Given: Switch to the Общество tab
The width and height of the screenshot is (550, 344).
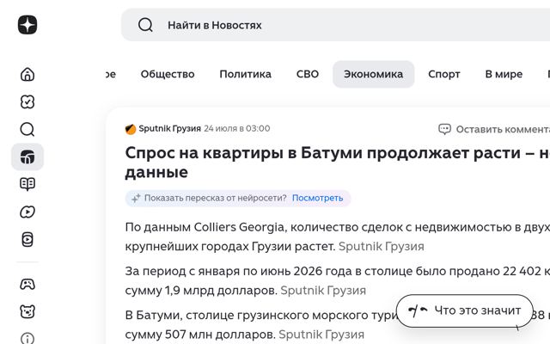Looking at the screenshot, I should tap(168, 74).
